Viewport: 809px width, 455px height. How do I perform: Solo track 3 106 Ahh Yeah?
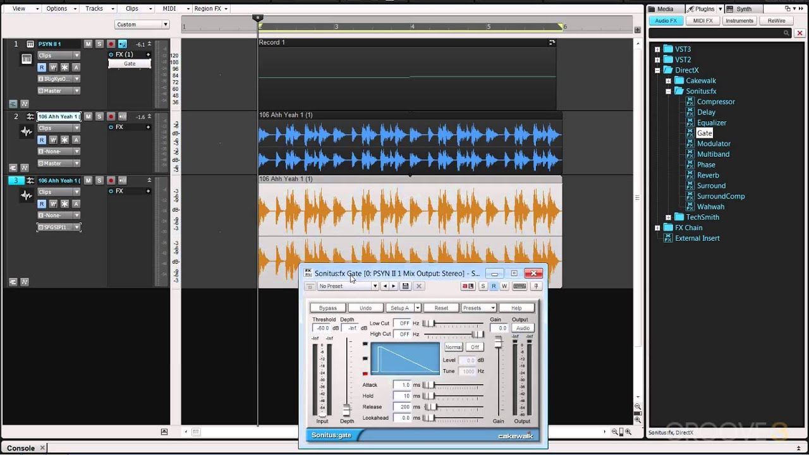click(99, 181)
